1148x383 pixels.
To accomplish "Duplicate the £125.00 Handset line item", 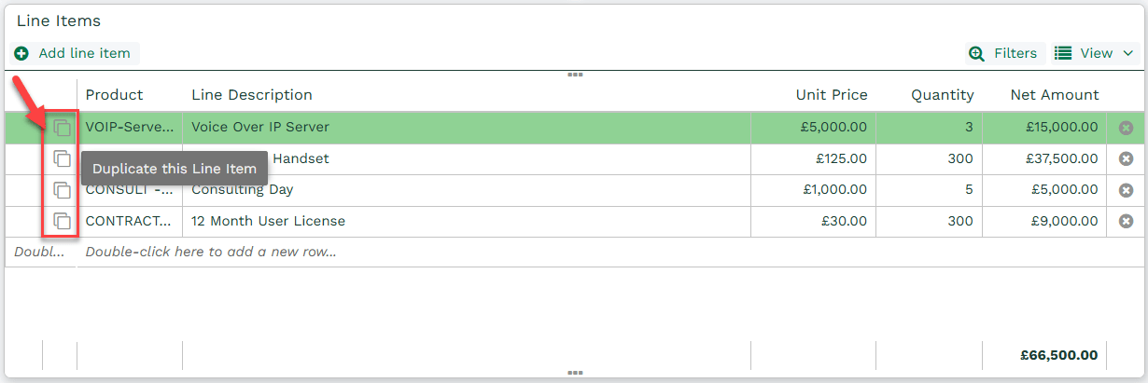I will point(62,158).
